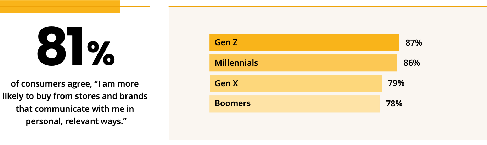Click the large 81 headline number
Screen dimensions: 487x145
pyautogui.click(x=60, y=47)
